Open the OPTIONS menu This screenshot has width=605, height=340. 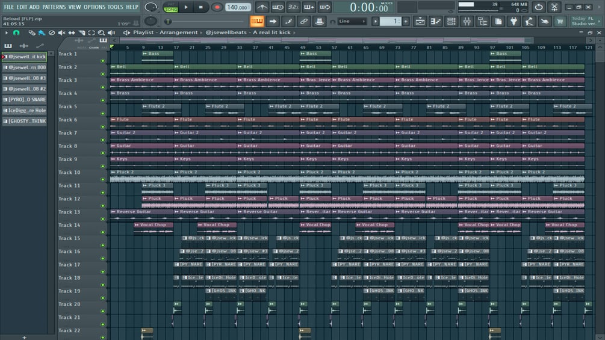tap(95, 7)
